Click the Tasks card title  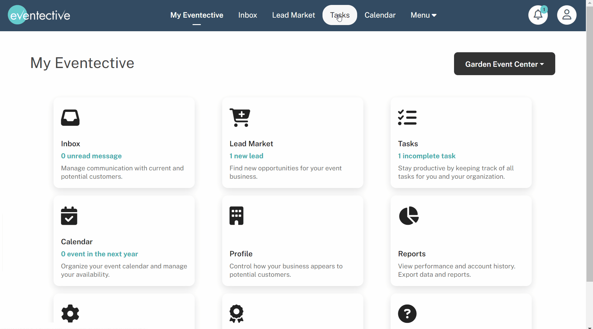408,144
